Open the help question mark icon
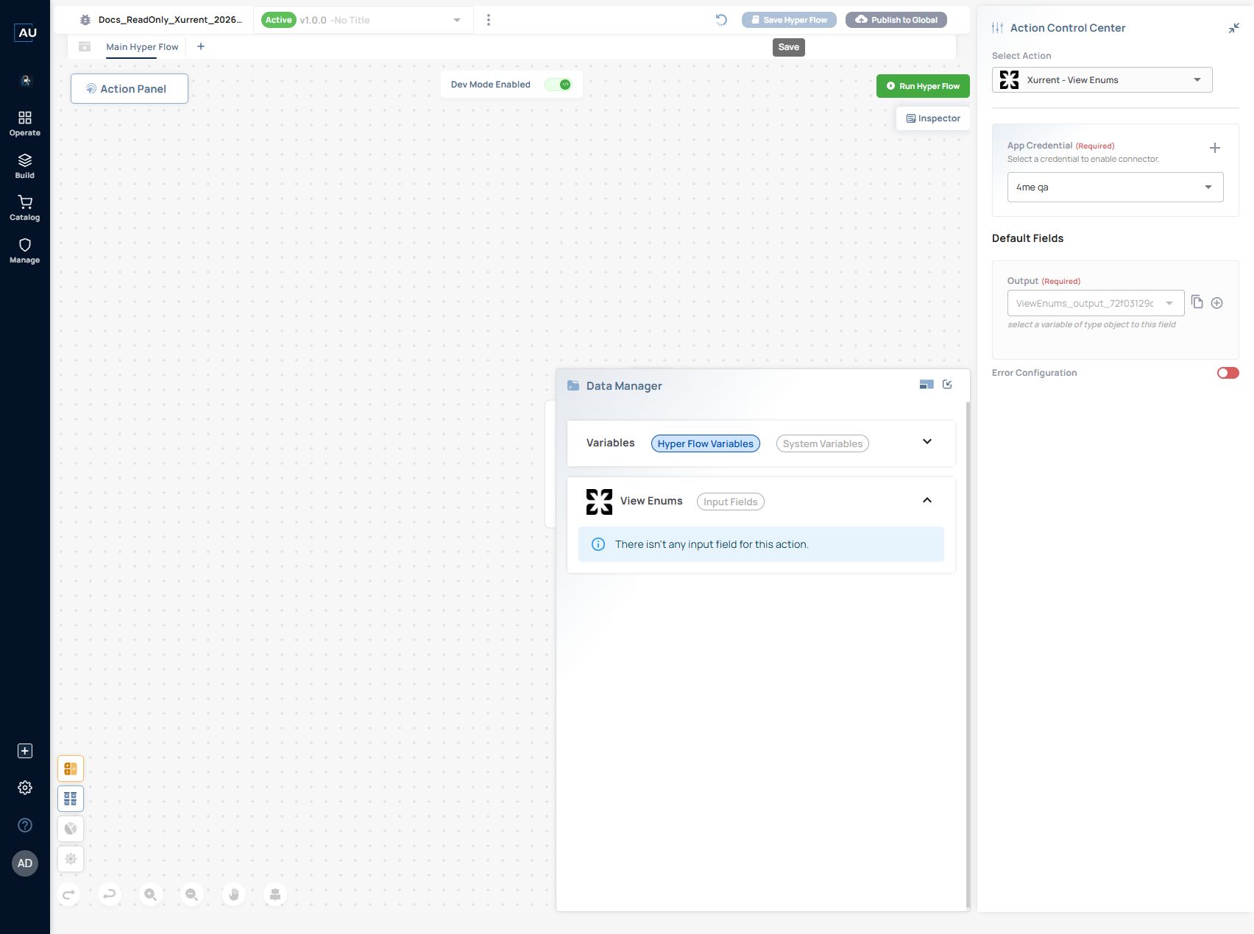Image resolution: width=1254 pixels, height=934 pixels. pyautogui.click(x=25, y=825)
